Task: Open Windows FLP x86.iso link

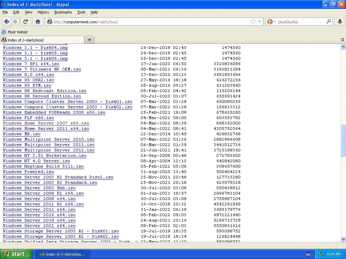Action: coord(28,118)
